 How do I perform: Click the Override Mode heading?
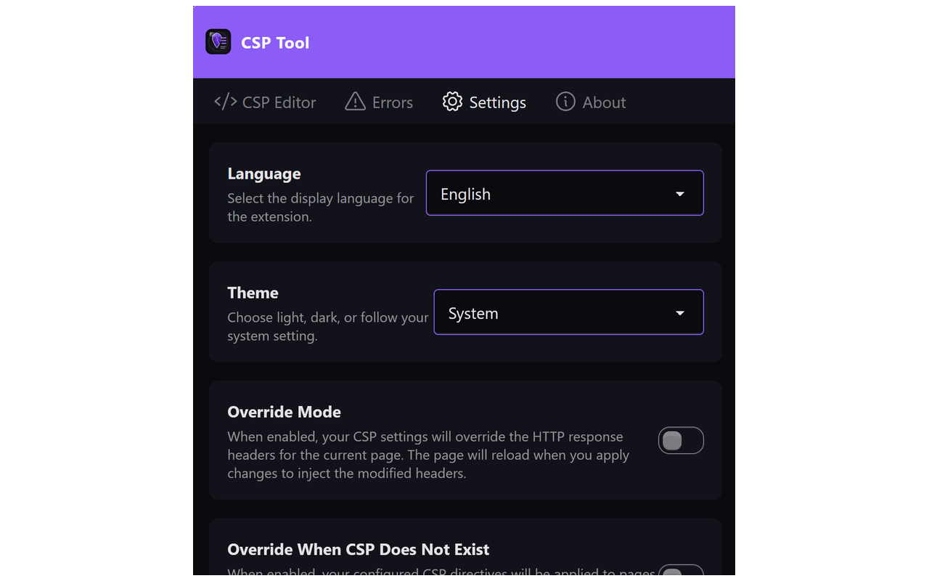pyautogui.click(x=284, y=412)
